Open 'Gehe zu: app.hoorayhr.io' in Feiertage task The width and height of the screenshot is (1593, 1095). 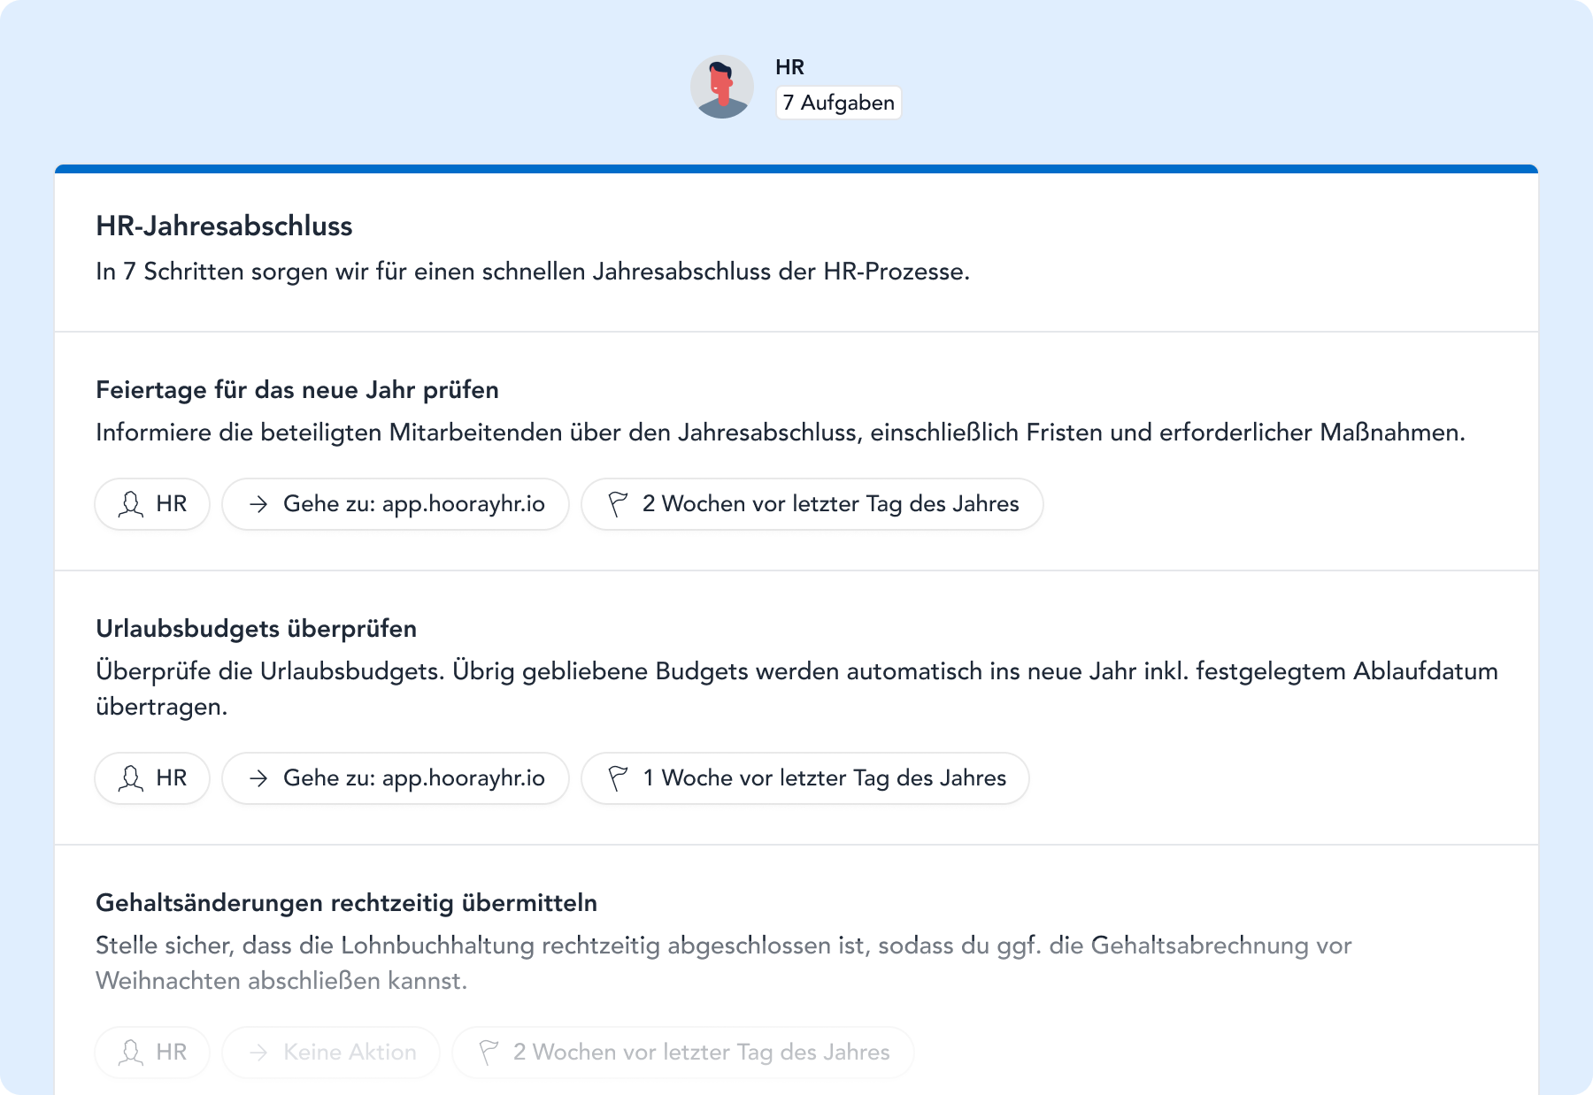tap(396, 504)
